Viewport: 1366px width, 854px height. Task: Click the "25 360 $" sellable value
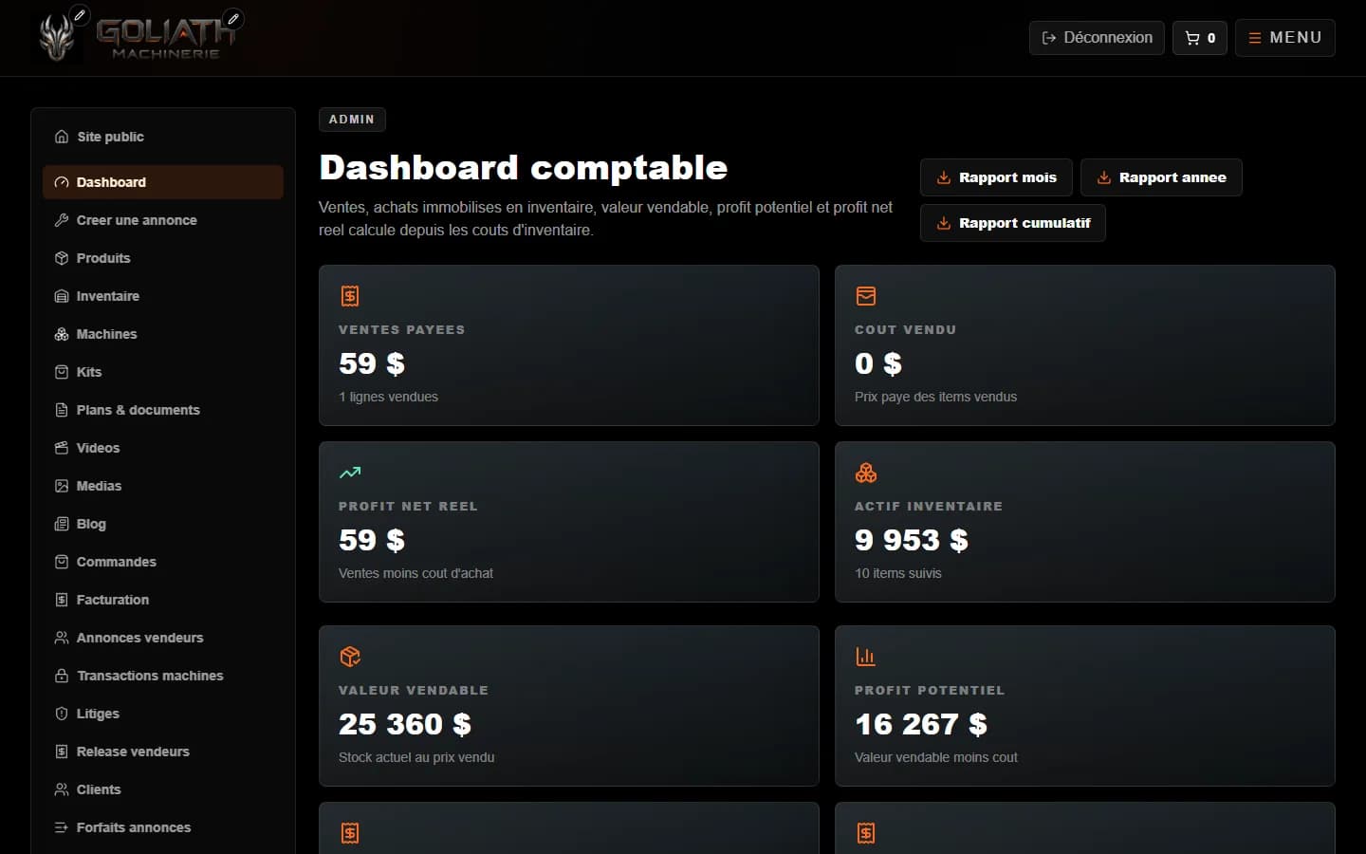tap(405, 724)
